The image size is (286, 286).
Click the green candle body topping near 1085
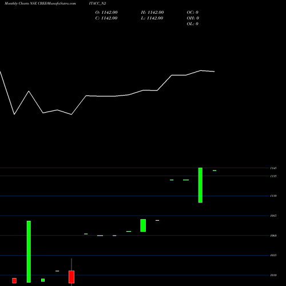tap(143, 225)
